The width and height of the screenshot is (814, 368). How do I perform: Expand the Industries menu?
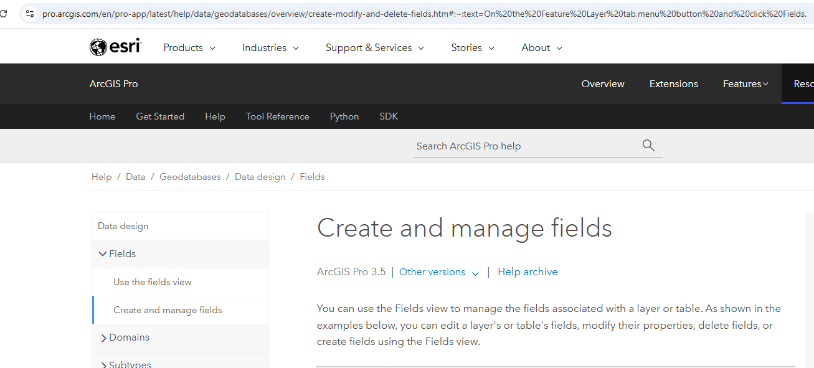tap(270, 48)
